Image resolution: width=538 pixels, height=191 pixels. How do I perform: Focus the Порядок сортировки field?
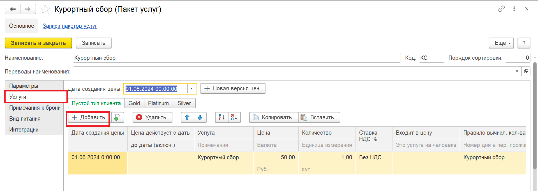click(518, 58)
